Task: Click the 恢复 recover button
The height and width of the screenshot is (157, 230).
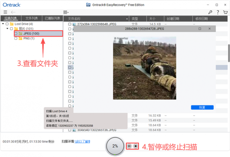Action: (202, 107)
